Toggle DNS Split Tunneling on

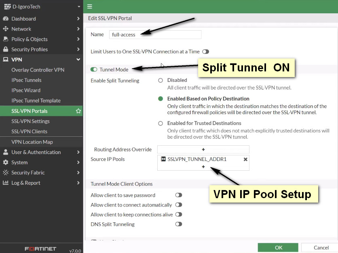179,224
